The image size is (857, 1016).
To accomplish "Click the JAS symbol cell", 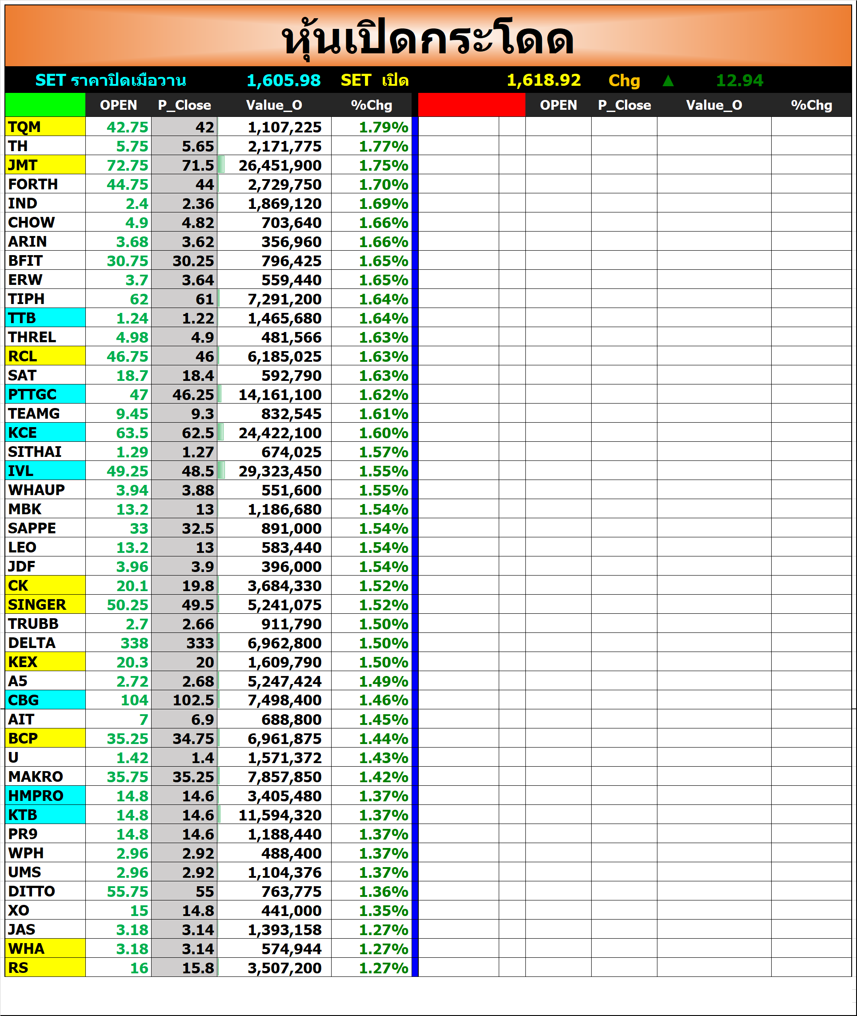I will [x=45, y=929].
